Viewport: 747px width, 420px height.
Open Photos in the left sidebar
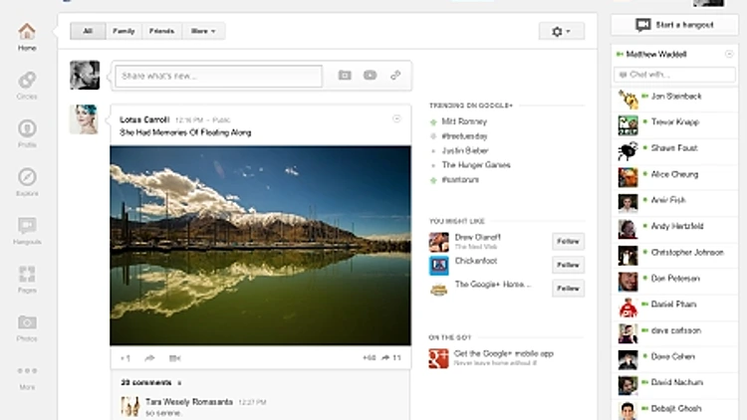[x=27, y=324]
